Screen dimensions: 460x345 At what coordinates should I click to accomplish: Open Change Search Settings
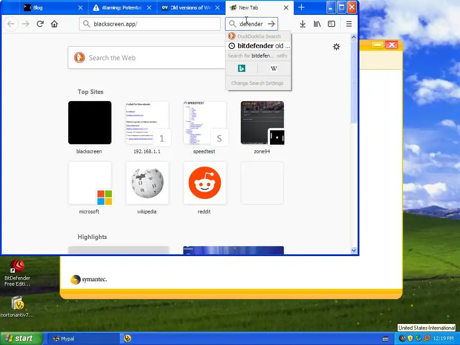coord(257,83)
